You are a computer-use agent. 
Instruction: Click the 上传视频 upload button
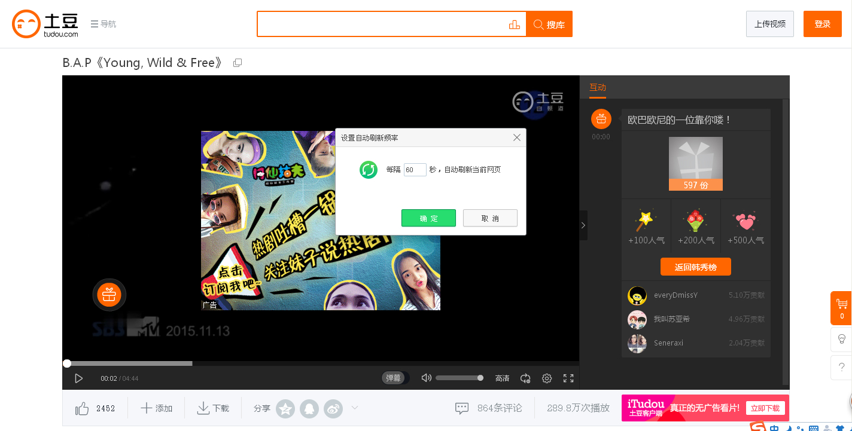(x=770, y=24)
